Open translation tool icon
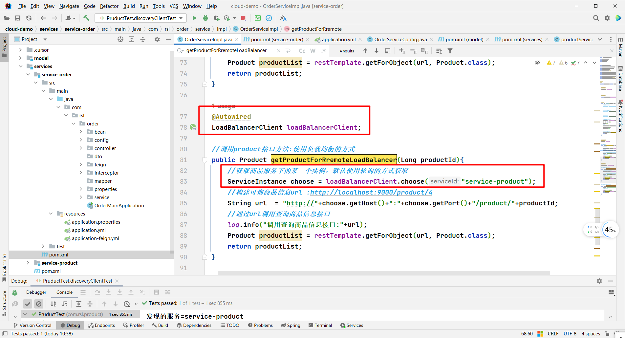 [x=283, y=18]
